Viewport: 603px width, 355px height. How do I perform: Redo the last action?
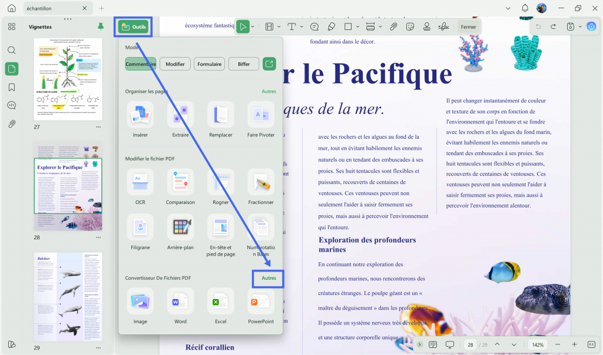click(x=554, y=26)
